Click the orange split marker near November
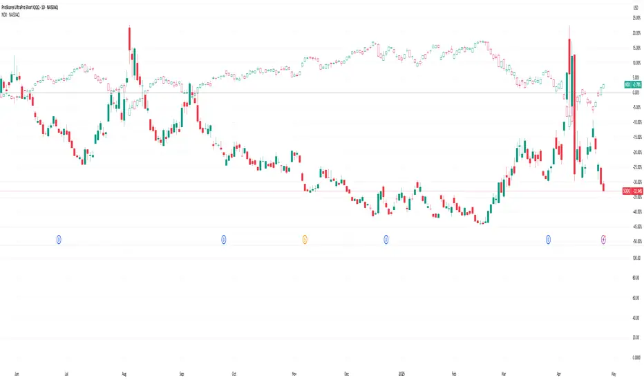Image resolution: width=644 pixels, height=380 pixels. pyautogui.click(x=305, y=240)
